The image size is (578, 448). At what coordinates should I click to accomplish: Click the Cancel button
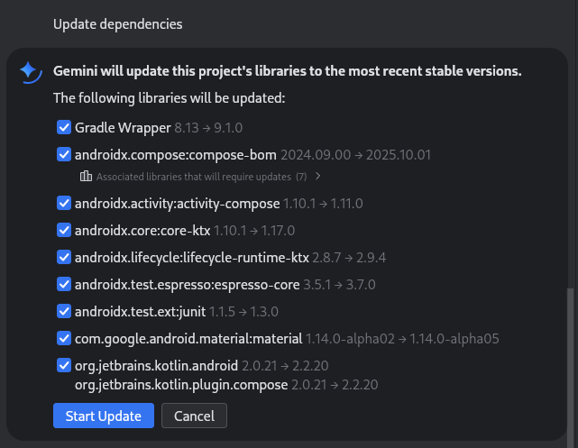[x=194, y=416]
